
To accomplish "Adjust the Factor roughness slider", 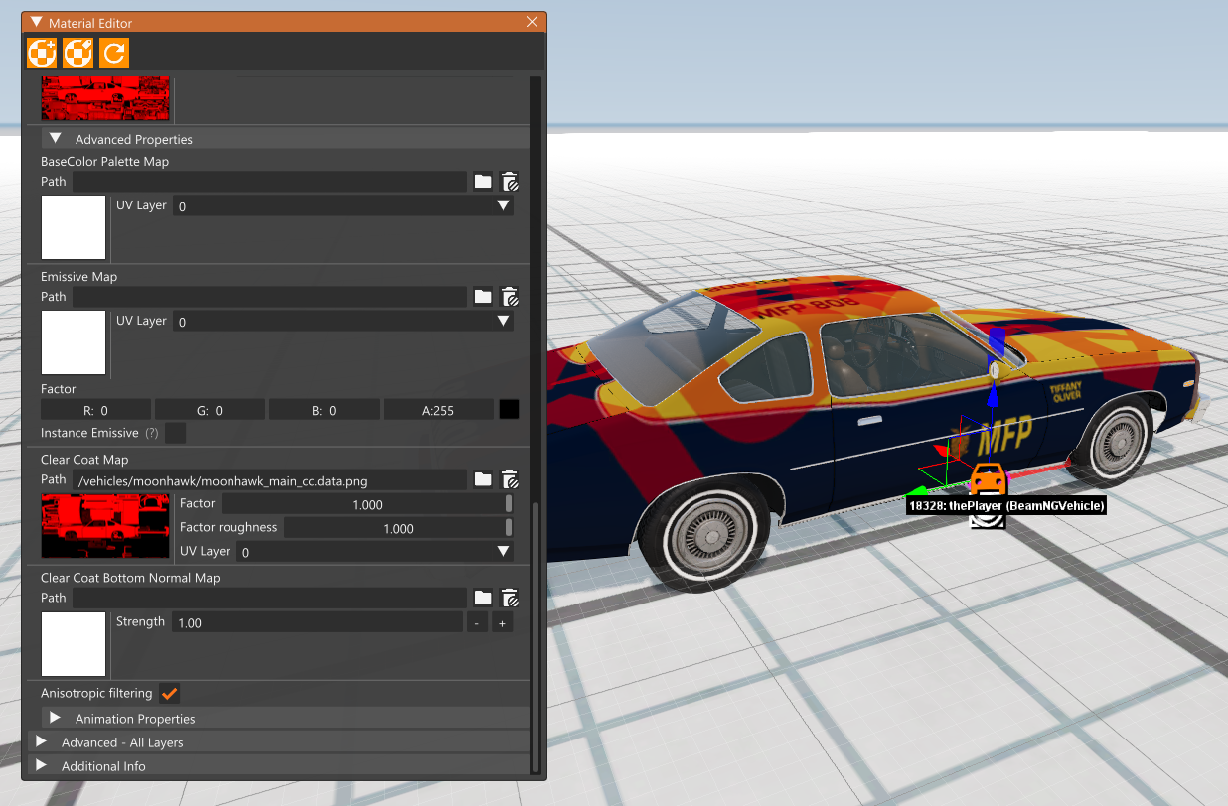I will [x=398, y=528].
